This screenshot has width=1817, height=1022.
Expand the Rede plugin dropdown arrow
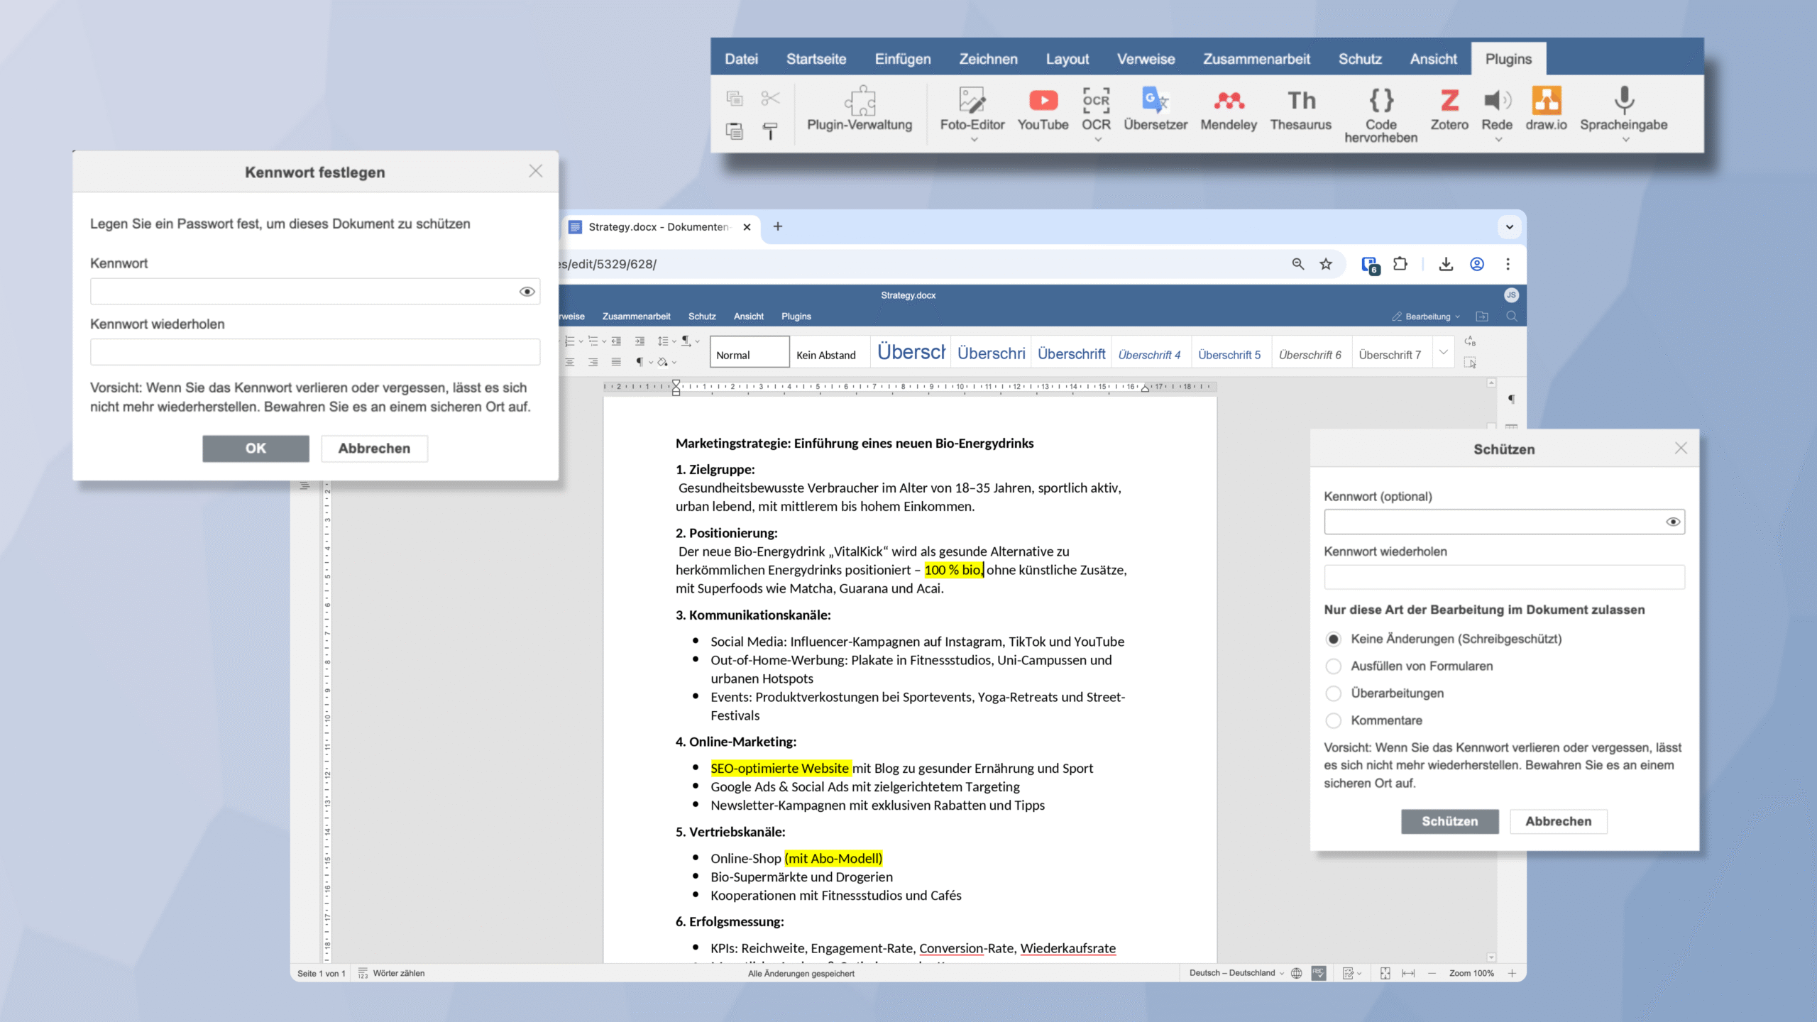tap(1498, 140)
